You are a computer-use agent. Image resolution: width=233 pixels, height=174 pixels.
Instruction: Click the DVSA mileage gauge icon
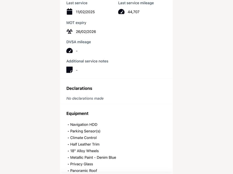[69, 50]
